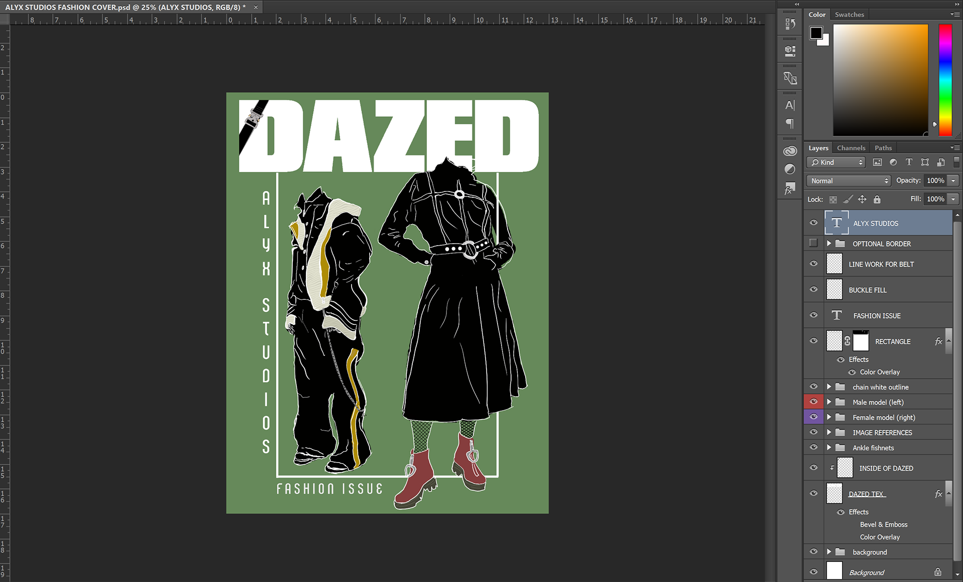
Task: Open the Color panel options menu
Action: [x=954, y=15]
